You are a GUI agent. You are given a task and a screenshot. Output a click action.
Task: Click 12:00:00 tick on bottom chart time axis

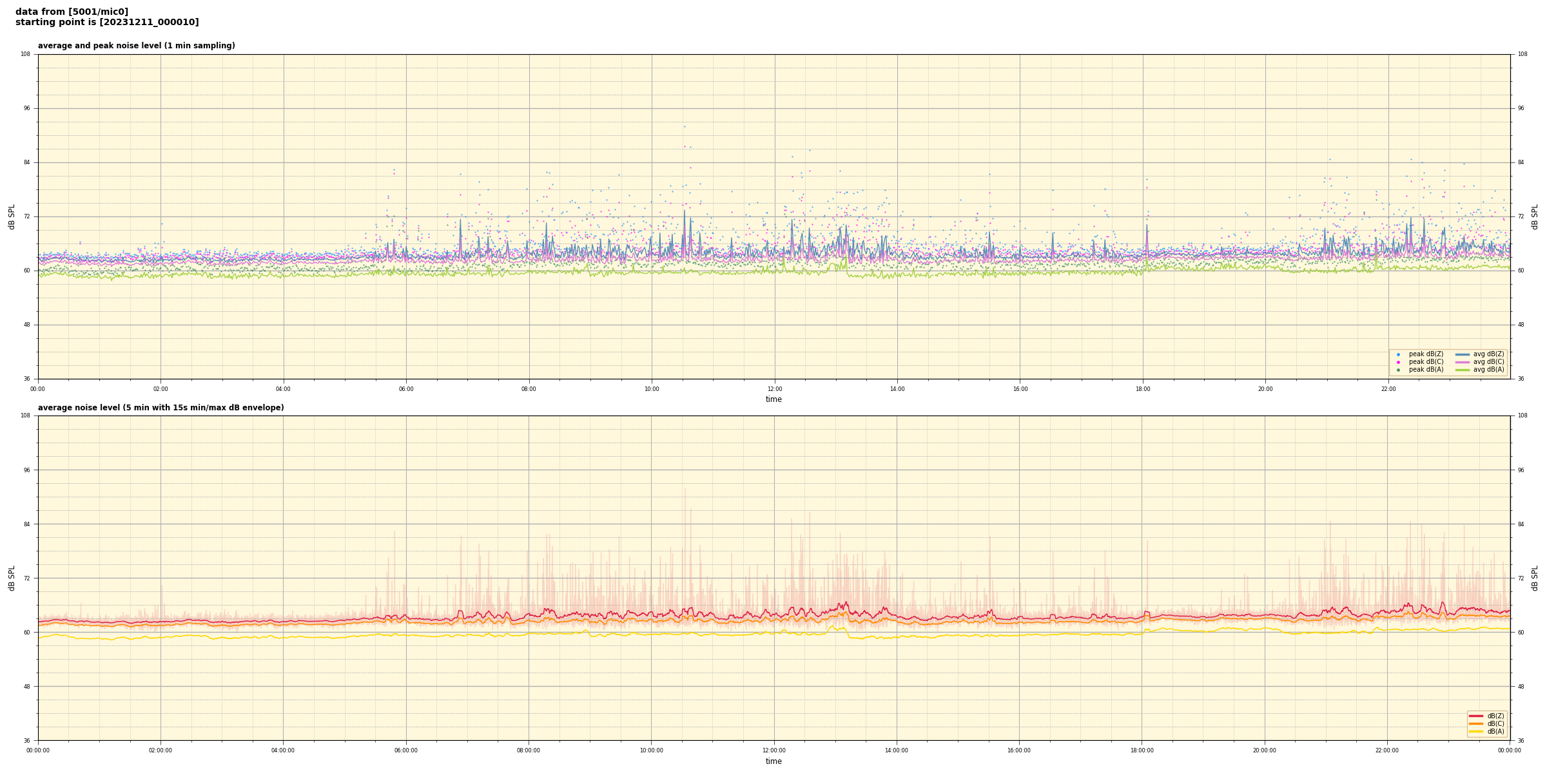[773, 750]
